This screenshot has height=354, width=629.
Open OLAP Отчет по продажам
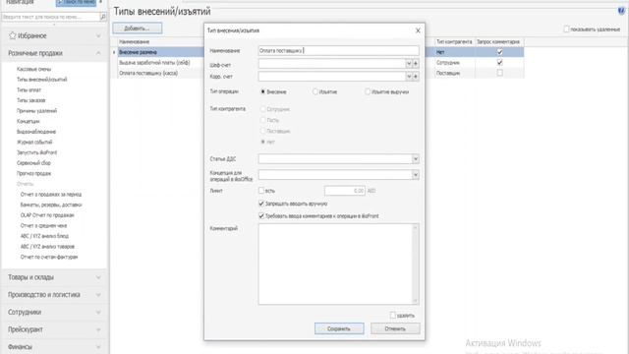(47, 215)
